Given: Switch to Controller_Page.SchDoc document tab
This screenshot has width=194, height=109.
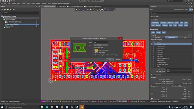Looking at the screenshot, I should tap(75, 6).
